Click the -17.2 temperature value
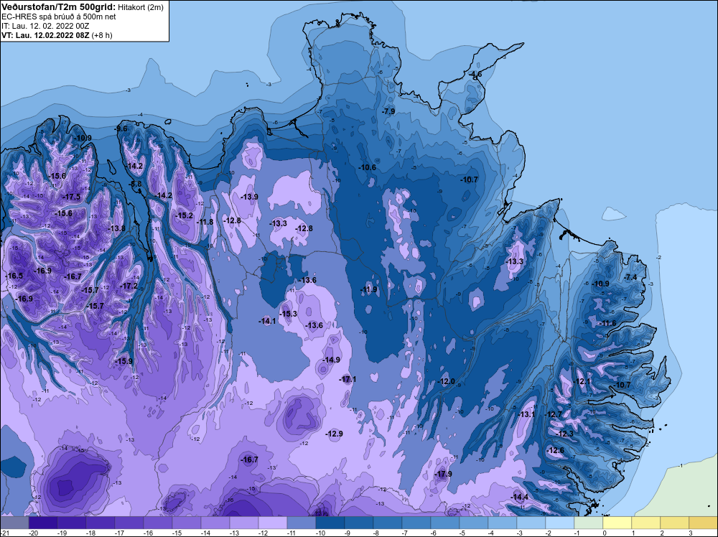This screenshot has width=718, height=537. point(129,286)
